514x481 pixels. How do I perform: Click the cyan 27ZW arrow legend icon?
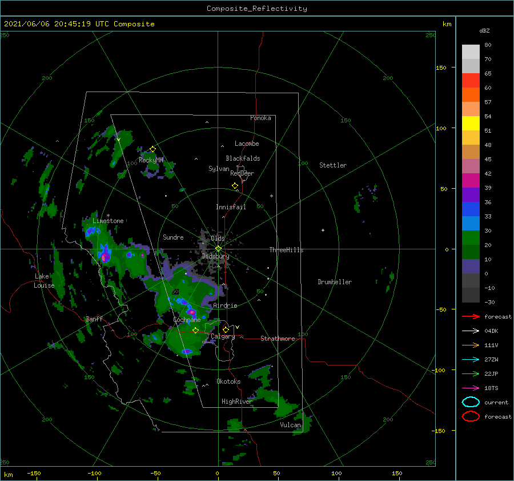[471, 360]
